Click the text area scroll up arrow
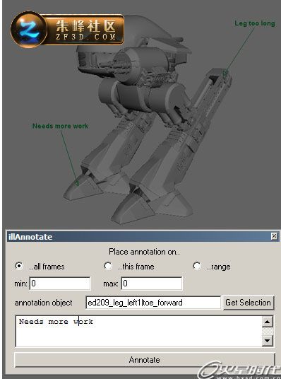 click(268, 322)
